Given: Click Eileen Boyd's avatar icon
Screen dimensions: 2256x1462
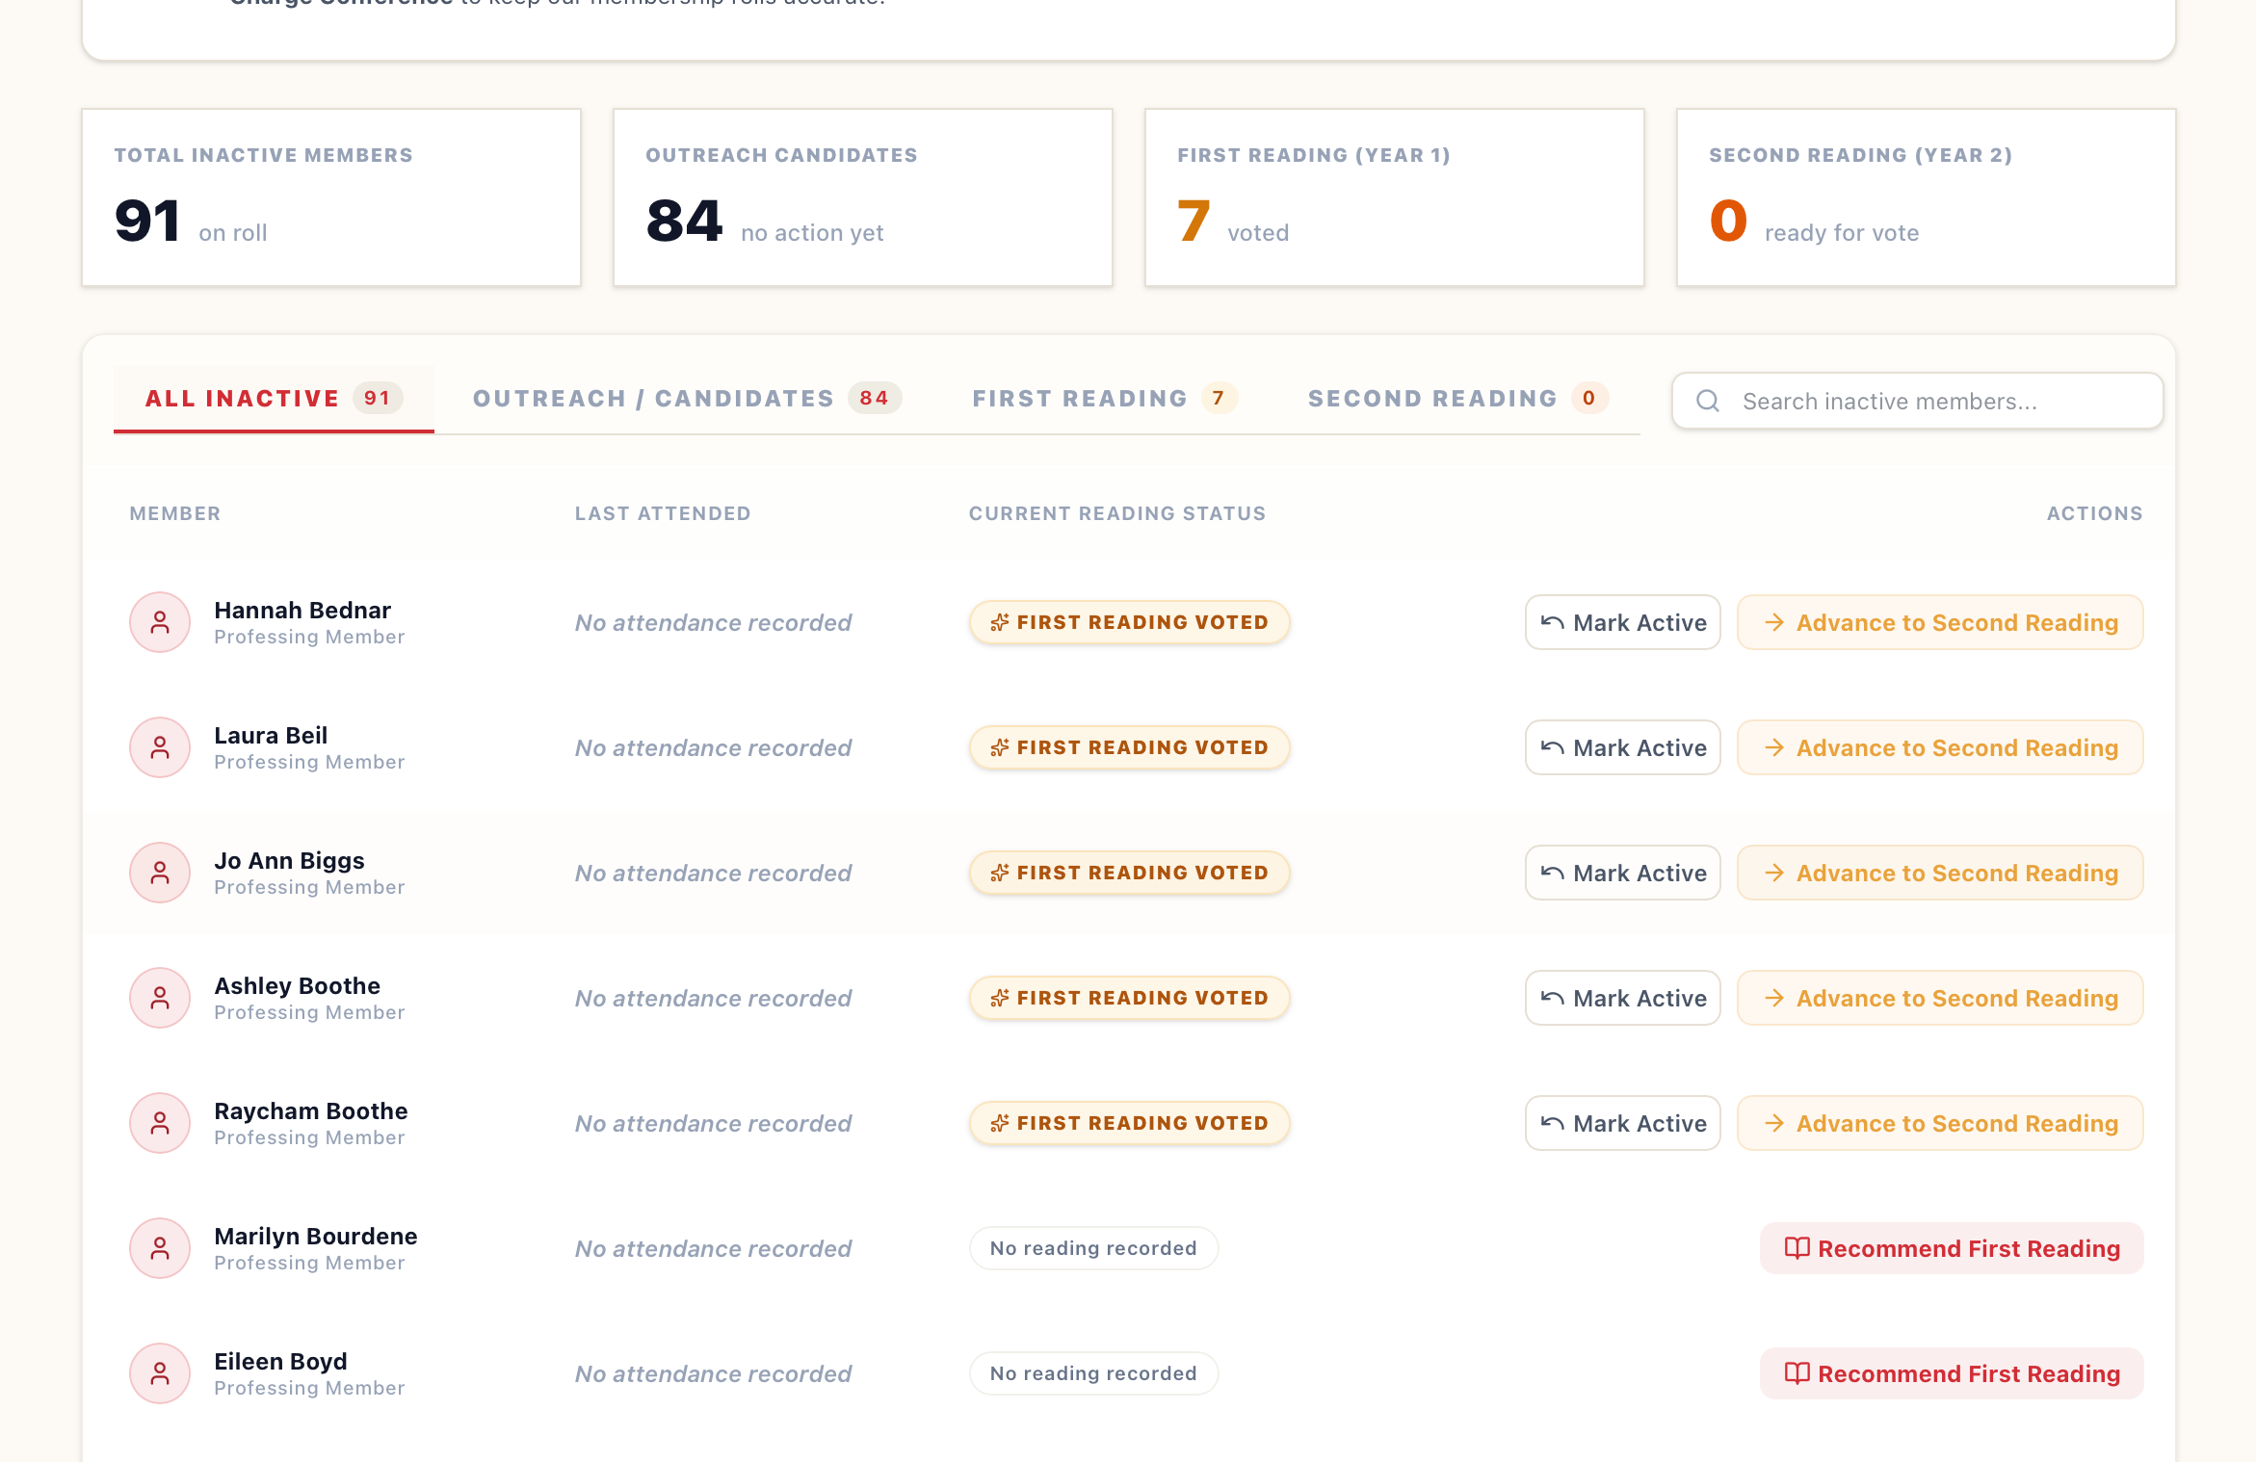Looking at the screenshot, I should pyautogui.click(x=160, y=1373).
